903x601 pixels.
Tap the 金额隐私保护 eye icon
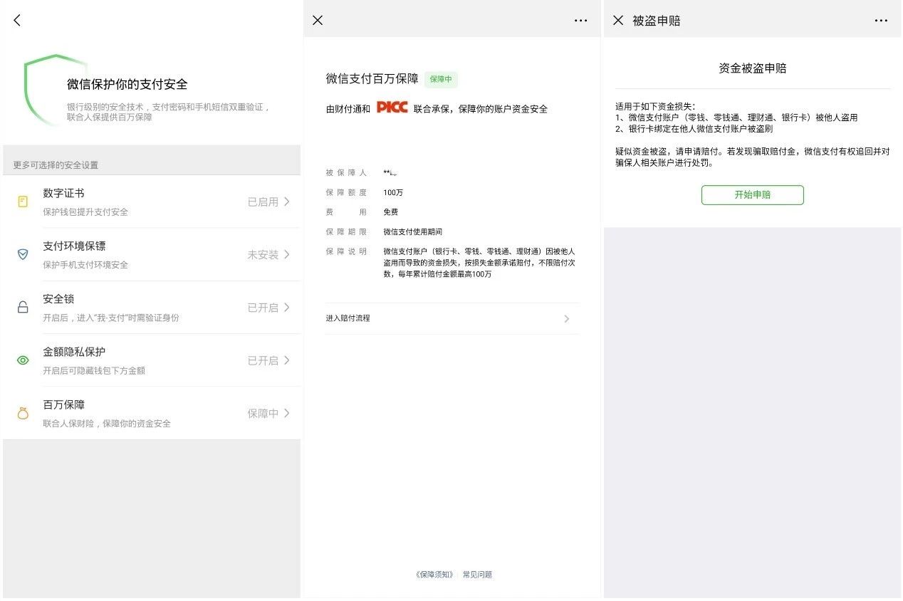[x=23, y=360]
